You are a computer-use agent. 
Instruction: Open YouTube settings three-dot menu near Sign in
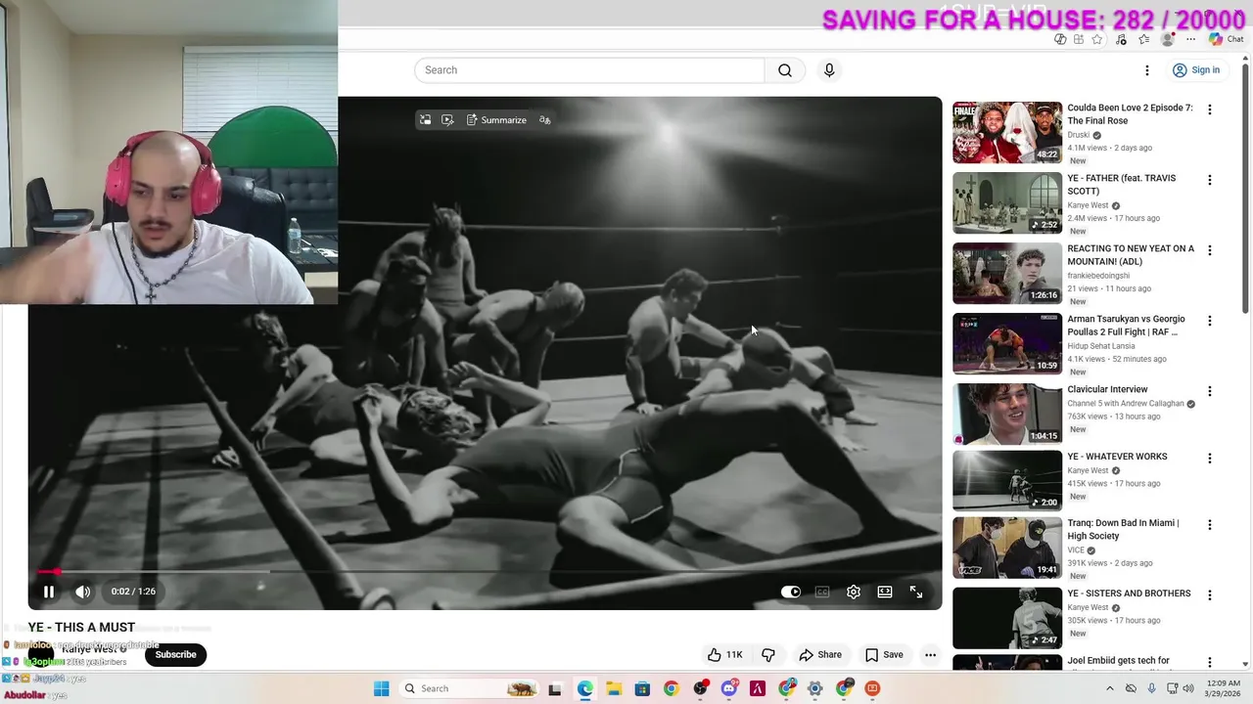(x=1147, y=70)
